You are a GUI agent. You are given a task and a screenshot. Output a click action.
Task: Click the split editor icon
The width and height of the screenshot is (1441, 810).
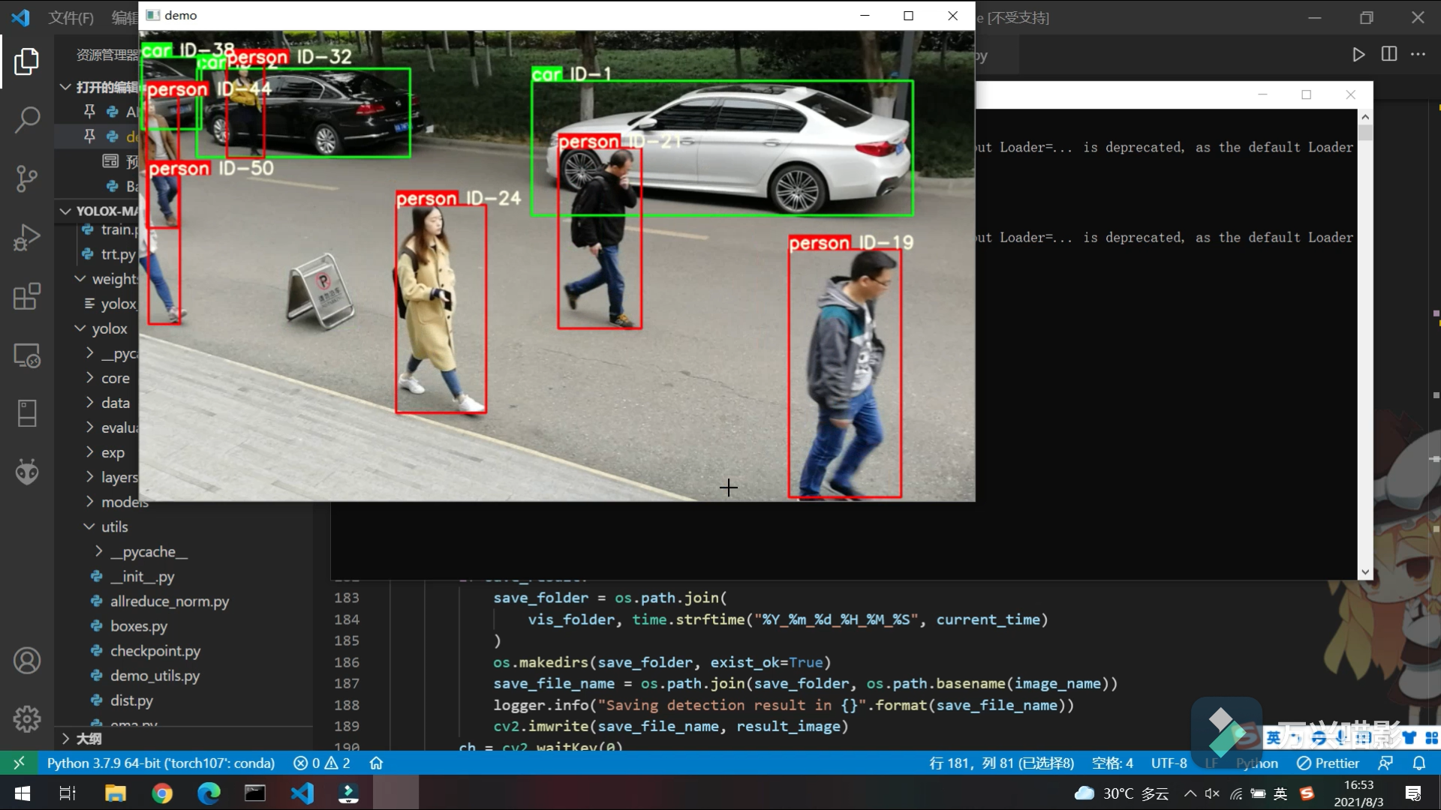click(1389, 54)
